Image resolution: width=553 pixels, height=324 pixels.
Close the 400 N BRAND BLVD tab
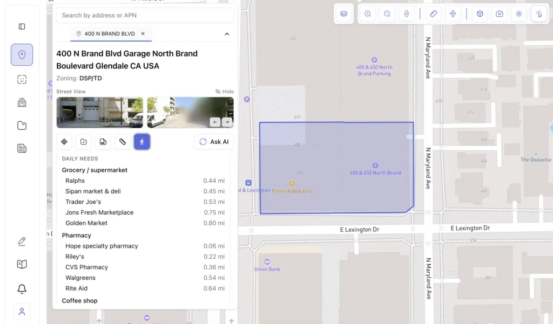143,34
